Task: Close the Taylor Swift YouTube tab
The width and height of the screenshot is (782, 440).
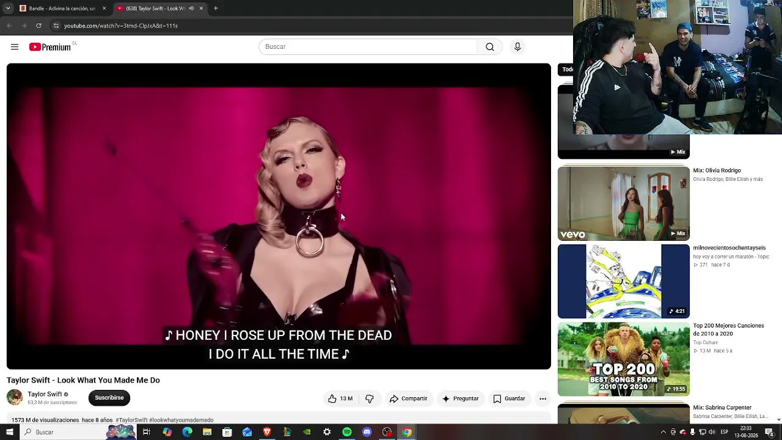Action: coord(201,9)
